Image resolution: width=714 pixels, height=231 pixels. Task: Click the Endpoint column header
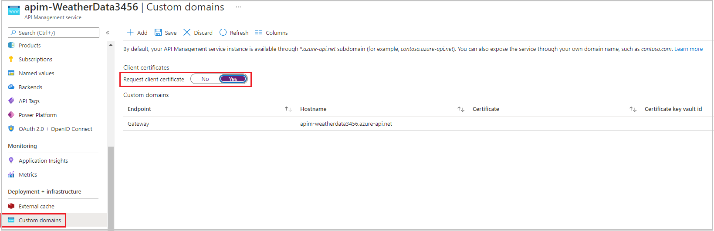pyautogui.click(x=139, y=109)
